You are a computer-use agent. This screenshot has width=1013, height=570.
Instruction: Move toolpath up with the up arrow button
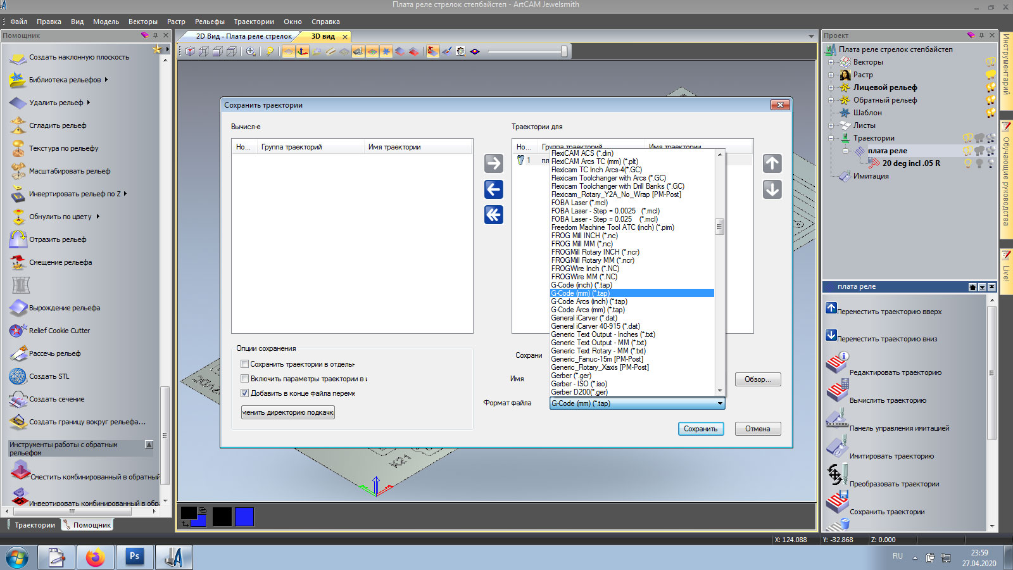point(772,163)
